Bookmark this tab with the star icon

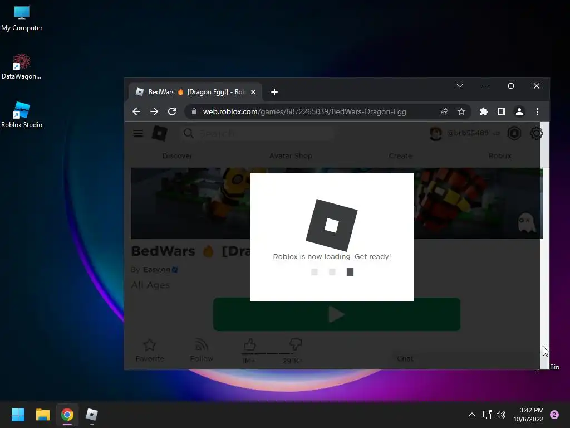(x=461, y=111)
